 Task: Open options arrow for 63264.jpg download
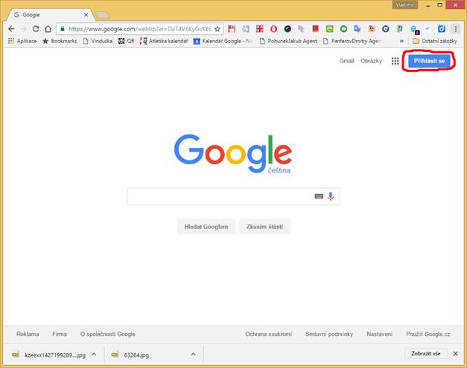click(x=193, y=355)
